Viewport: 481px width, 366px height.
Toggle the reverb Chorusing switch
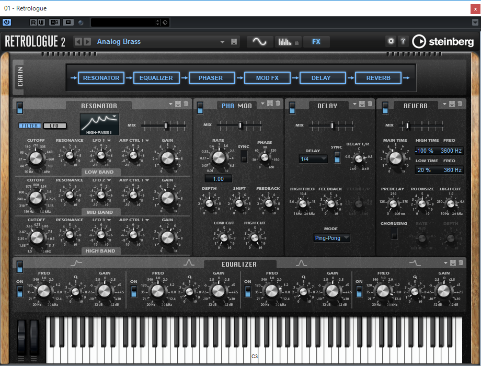(x=394, y=234)
